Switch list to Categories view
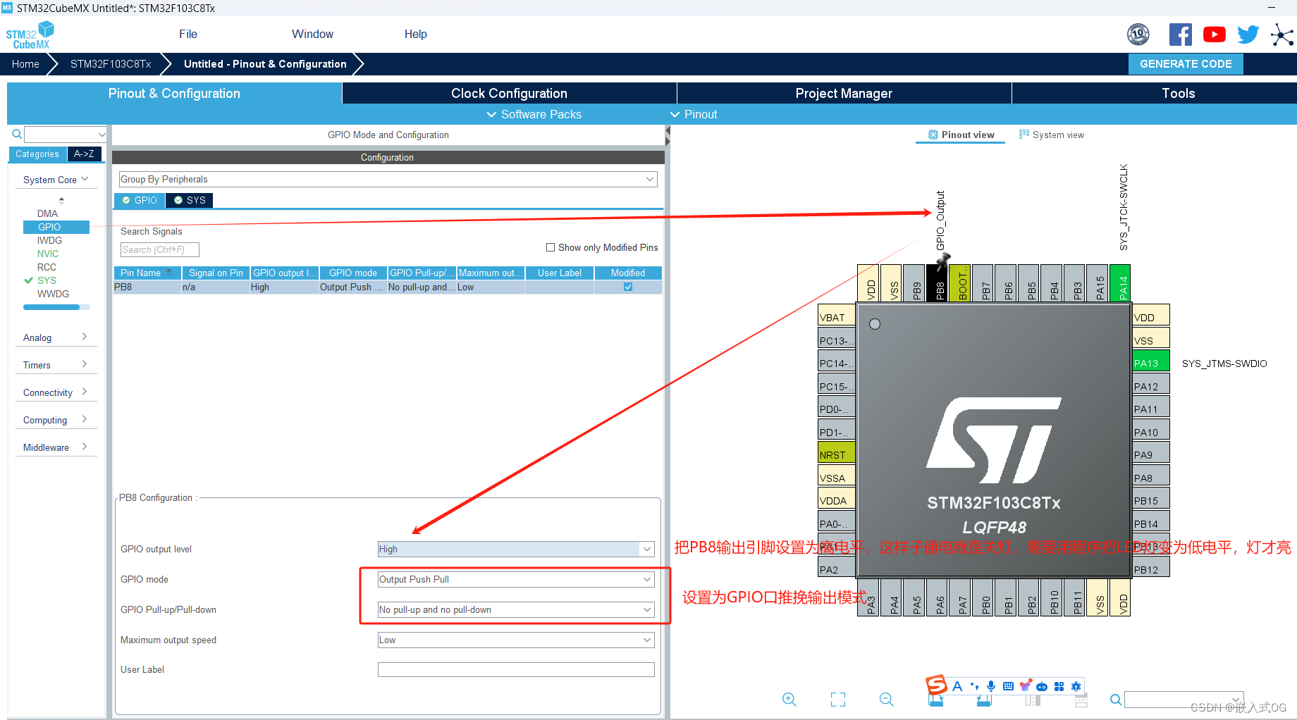 [x=37, y=154]
